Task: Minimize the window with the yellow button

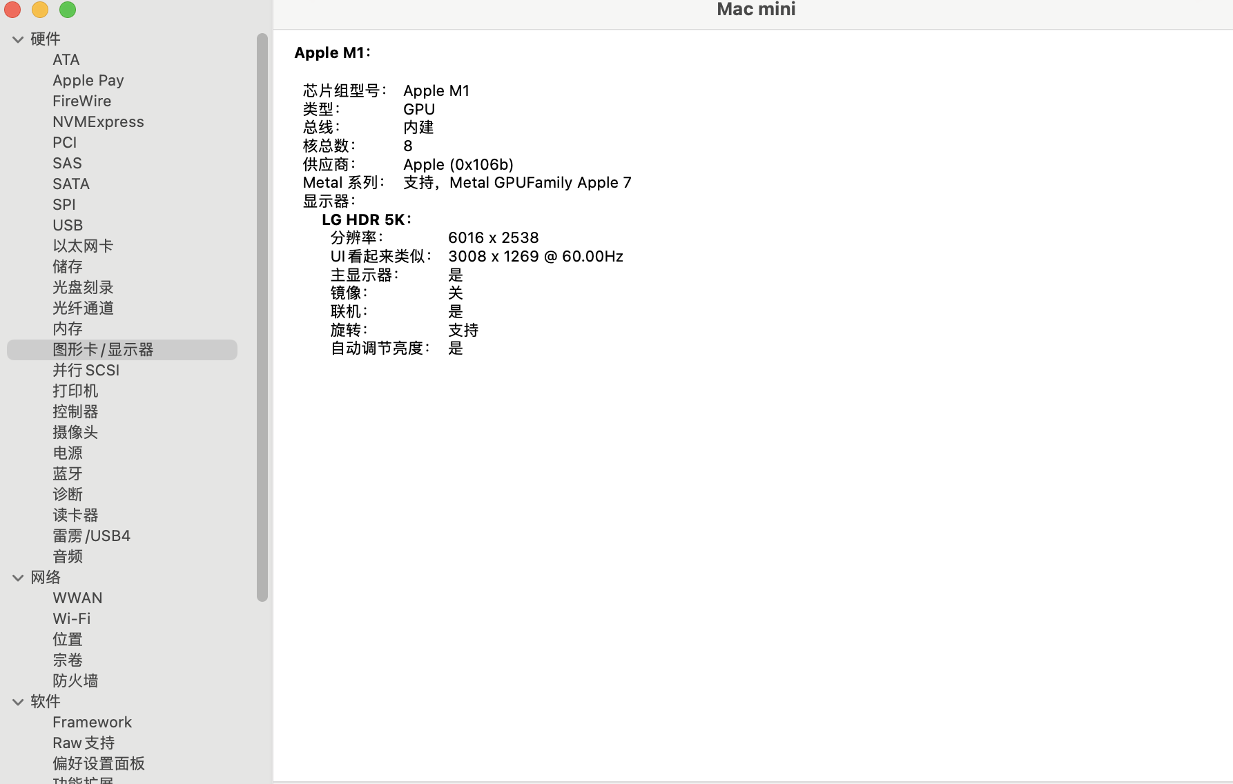Action: [40, 10]
